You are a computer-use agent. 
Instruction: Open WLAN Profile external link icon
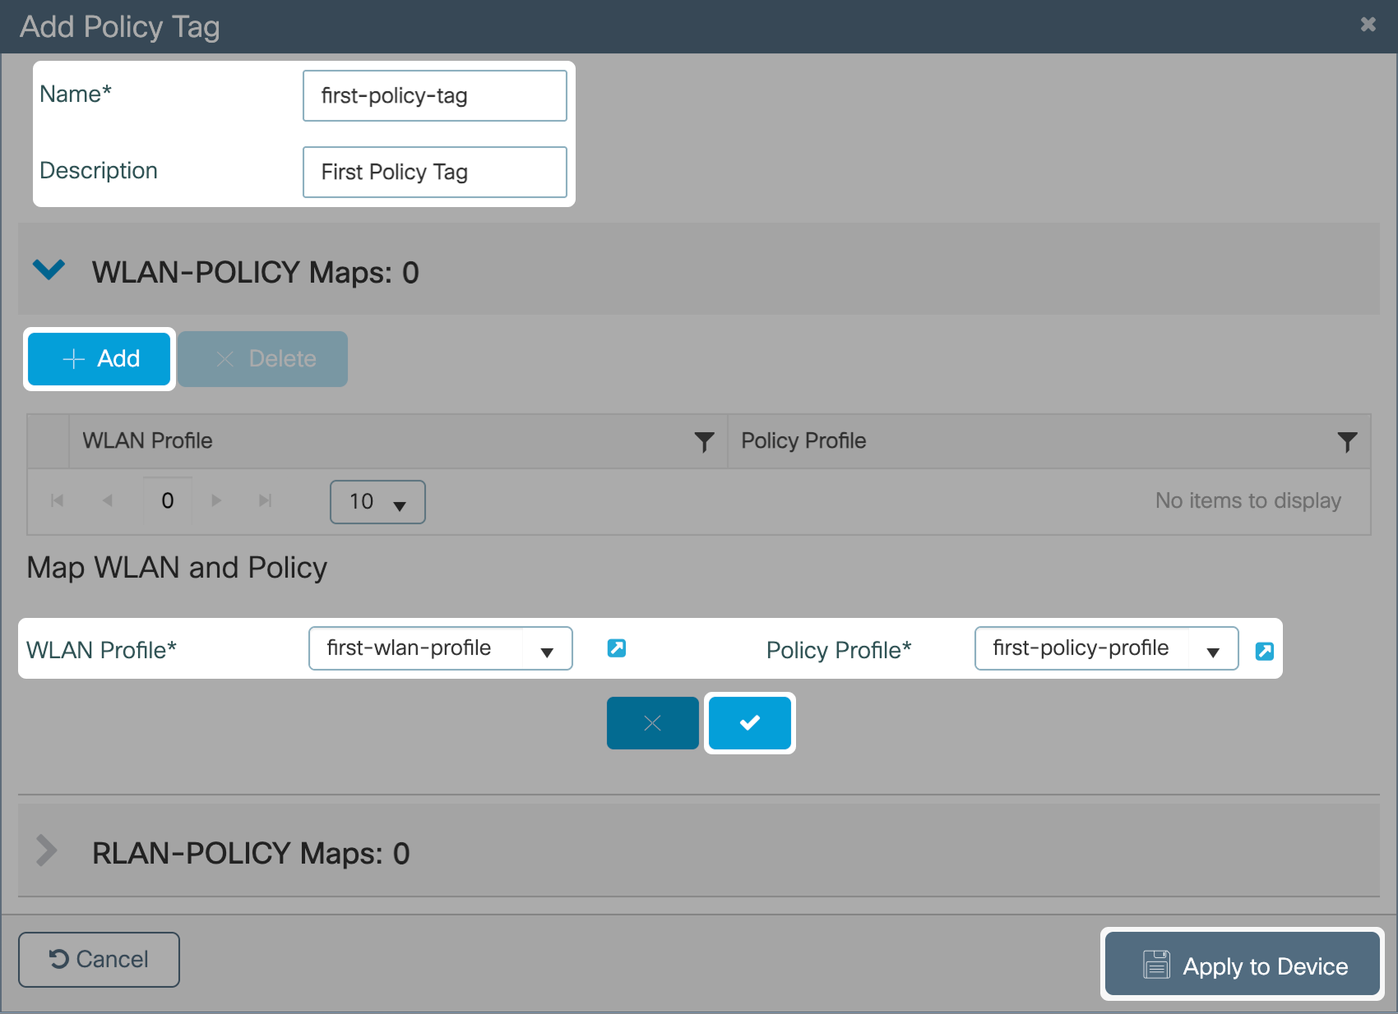click(617, 648)
